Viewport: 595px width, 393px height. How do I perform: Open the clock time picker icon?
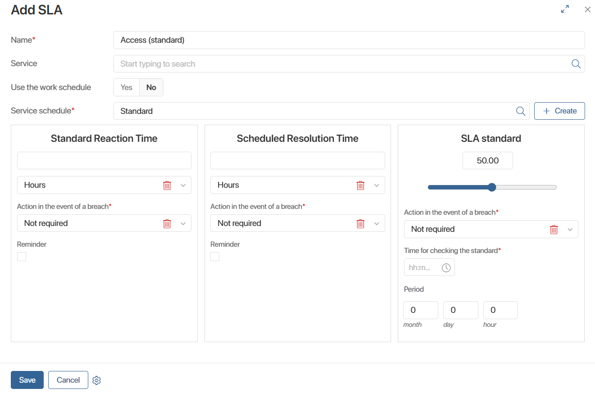point(446,268)
